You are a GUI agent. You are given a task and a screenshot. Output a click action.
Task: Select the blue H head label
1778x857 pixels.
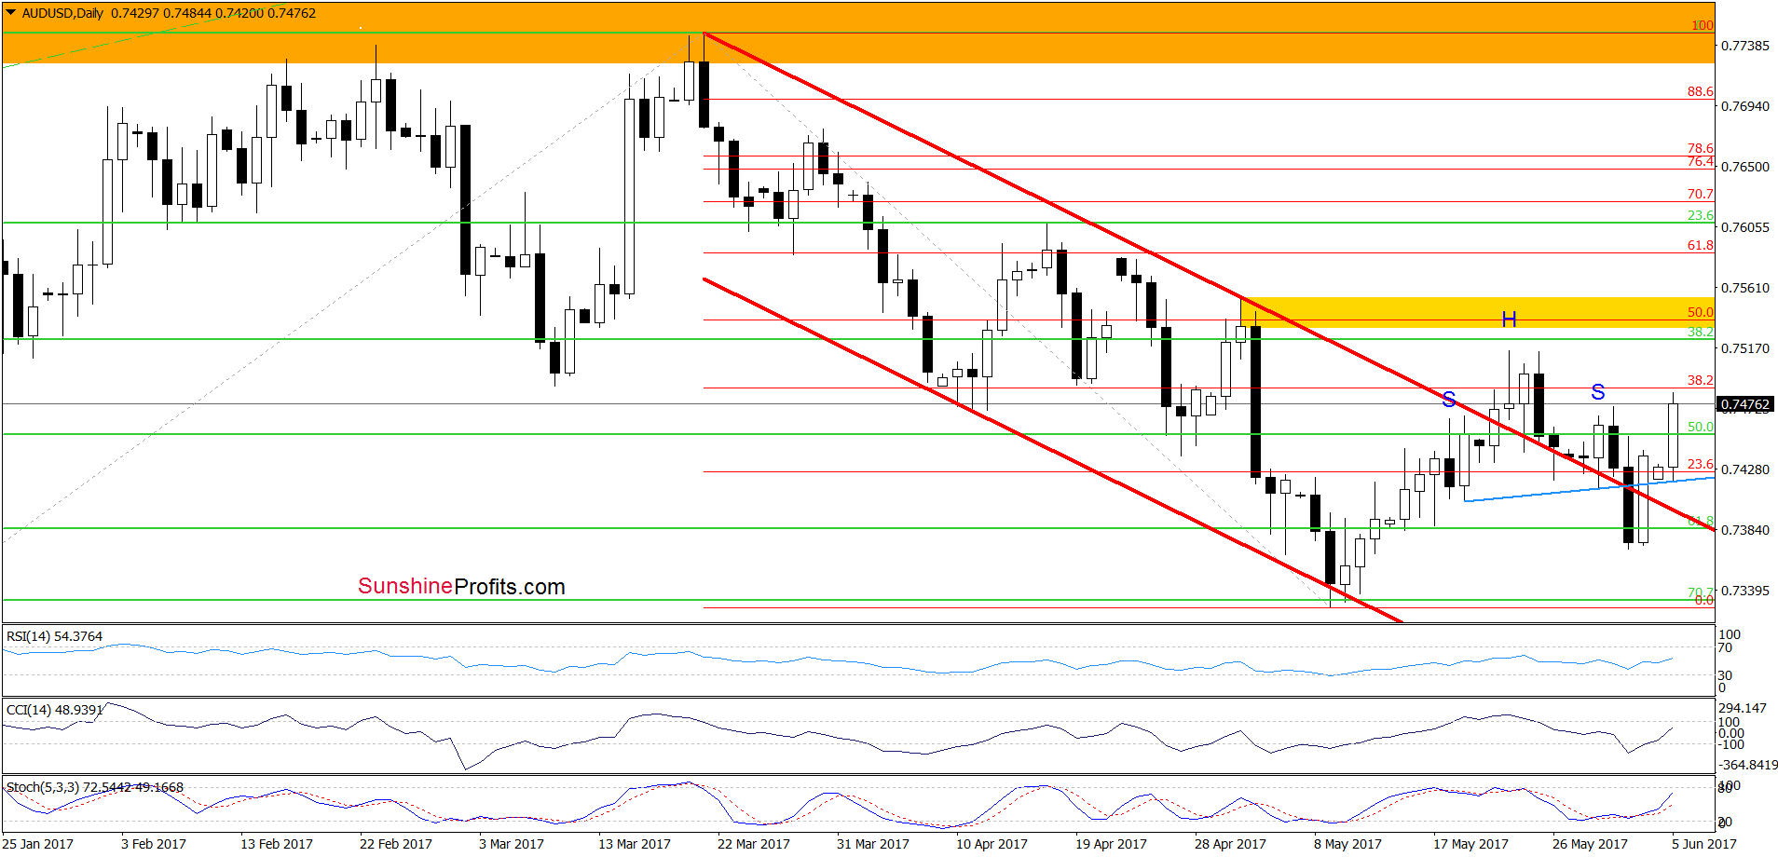1509,320
